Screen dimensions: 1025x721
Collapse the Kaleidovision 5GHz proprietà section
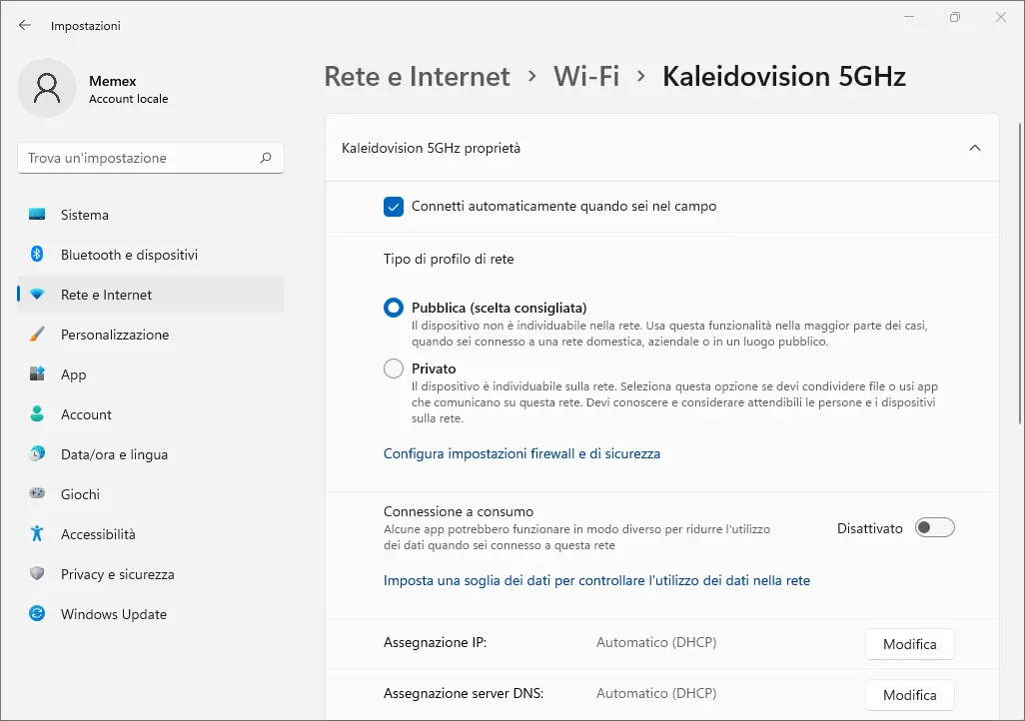point(975,148)
